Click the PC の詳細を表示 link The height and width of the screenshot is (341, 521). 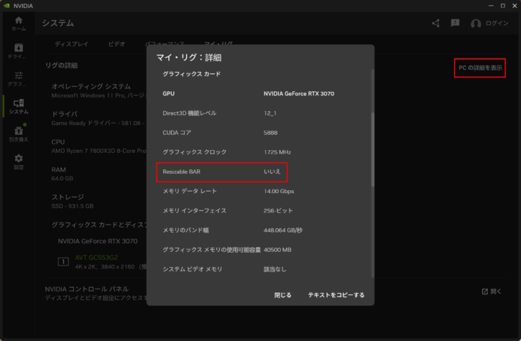[x=479, y=68]
